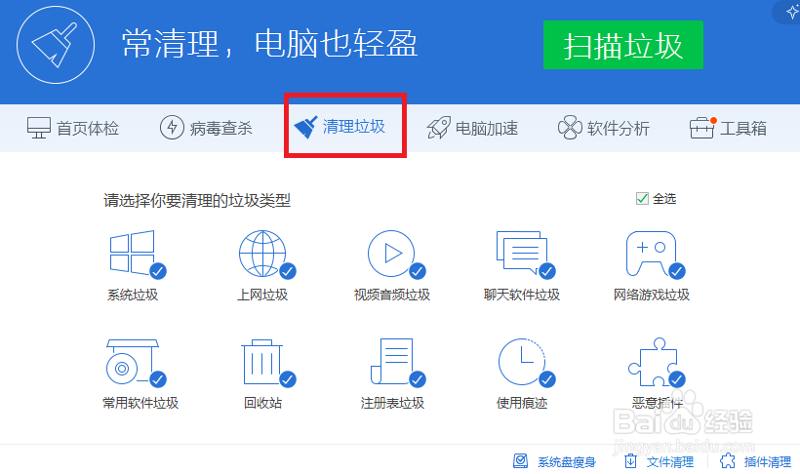Click the 插件清理 puzzle icon
The height and width of the screenshot is (474, 800).
728,460
